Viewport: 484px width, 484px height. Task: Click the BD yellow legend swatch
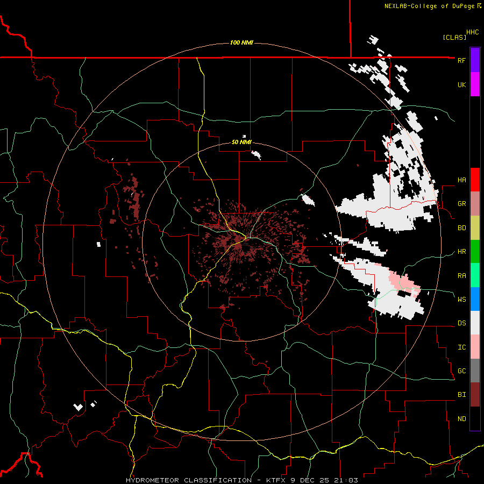pos(475,227)
